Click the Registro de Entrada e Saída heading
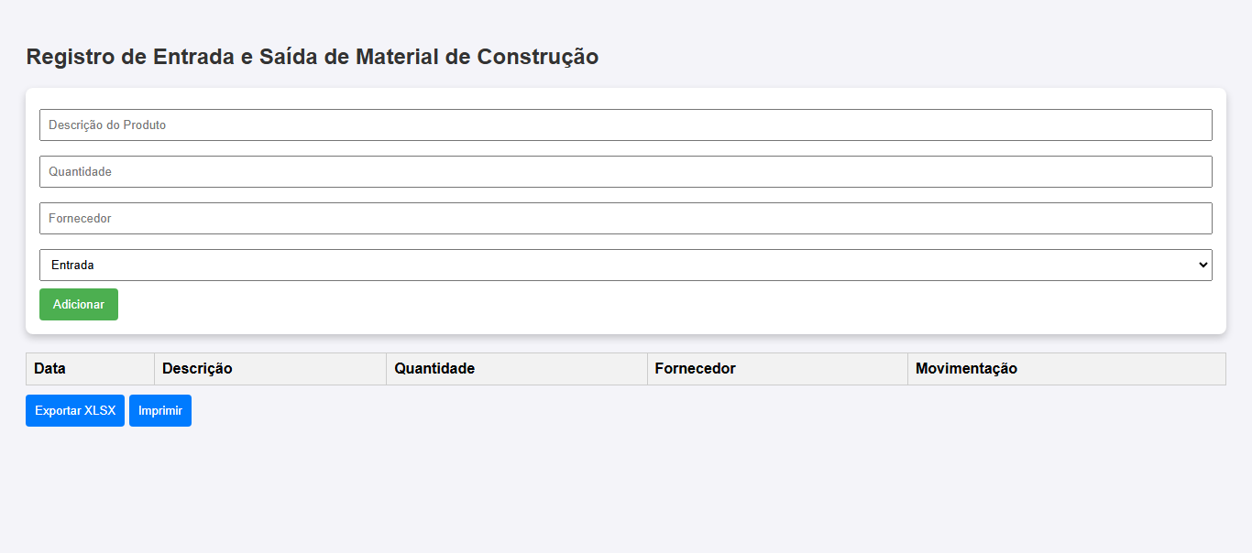1252x553 pixels. coord(313,57)
